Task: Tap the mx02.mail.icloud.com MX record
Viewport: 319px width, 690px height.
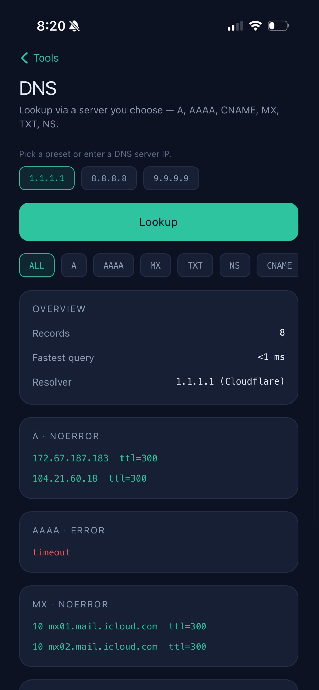Action: pos(119,646)
